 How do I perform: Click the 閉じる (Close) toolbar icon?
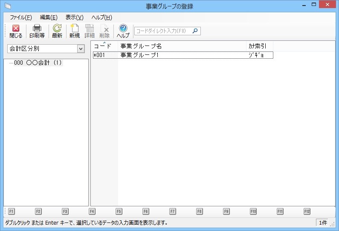pyautogui.click(x=16, y=31)
